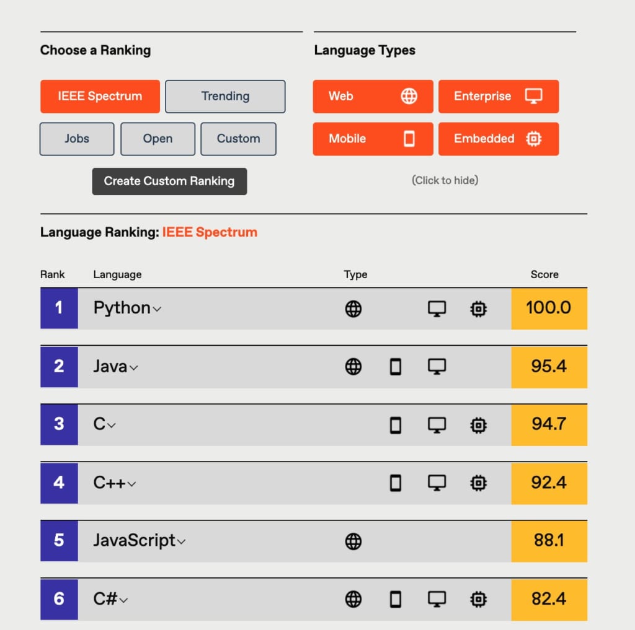Screen dimensions: 635x630
Task: Click the rank 3 number box
Action: [x=59, y=424]
